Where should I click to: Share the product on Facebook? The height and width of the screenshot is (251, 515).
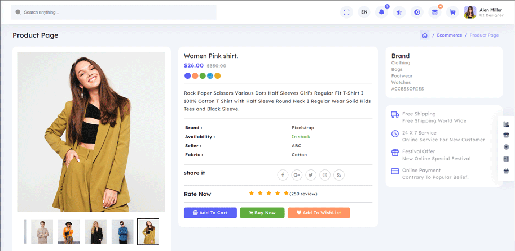pyautogui.click(x=283, y=175)
